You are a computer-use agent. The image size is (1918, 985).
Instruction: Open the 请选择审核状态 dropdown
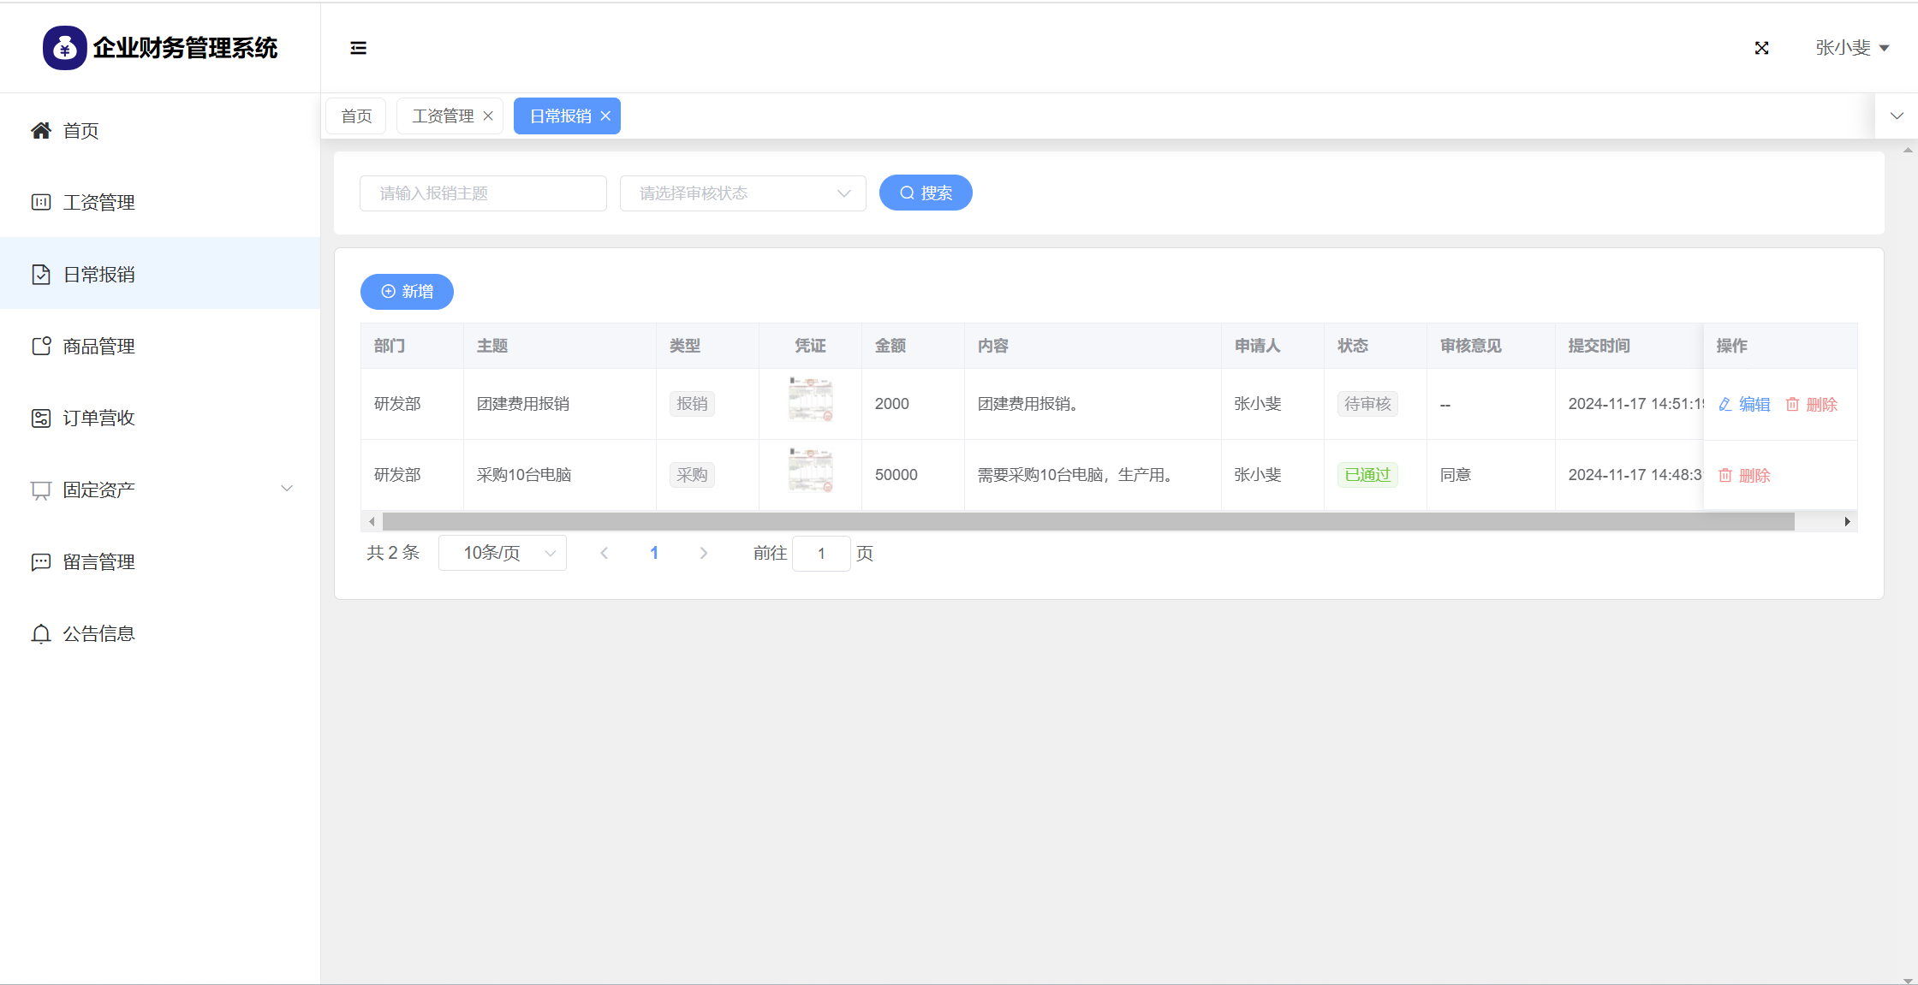point(742,193)
